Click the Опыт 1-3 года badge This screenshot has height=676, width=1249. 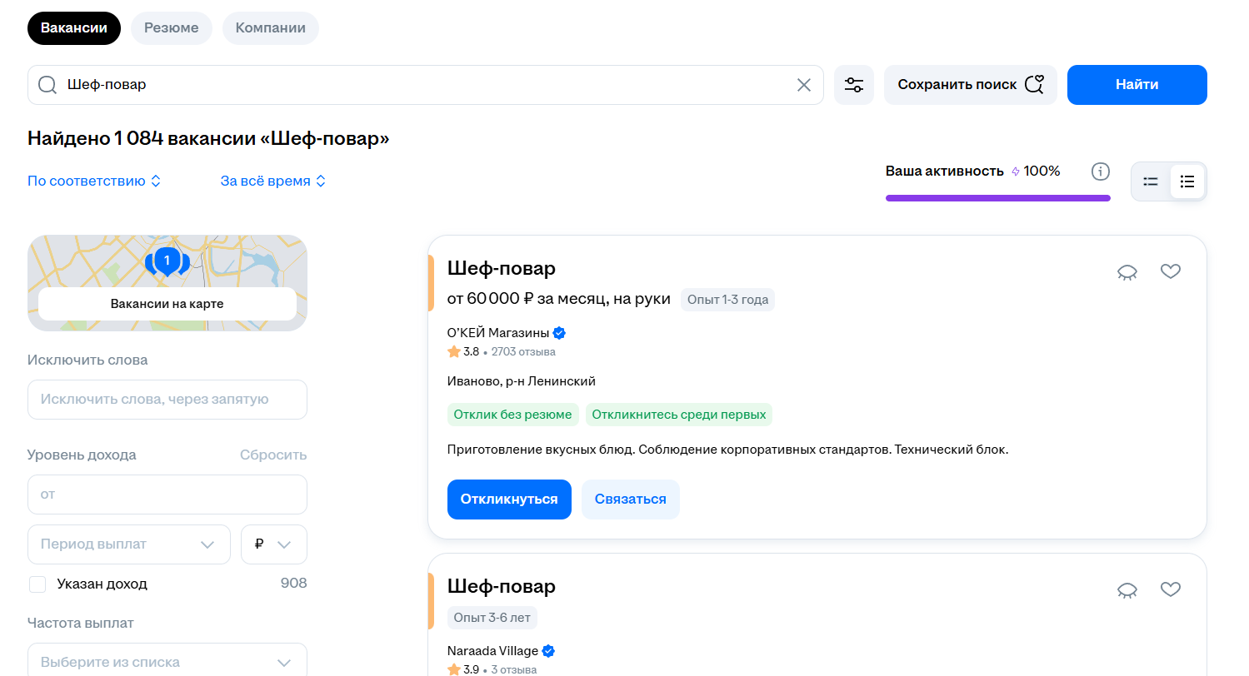click(x=728, y=300)
